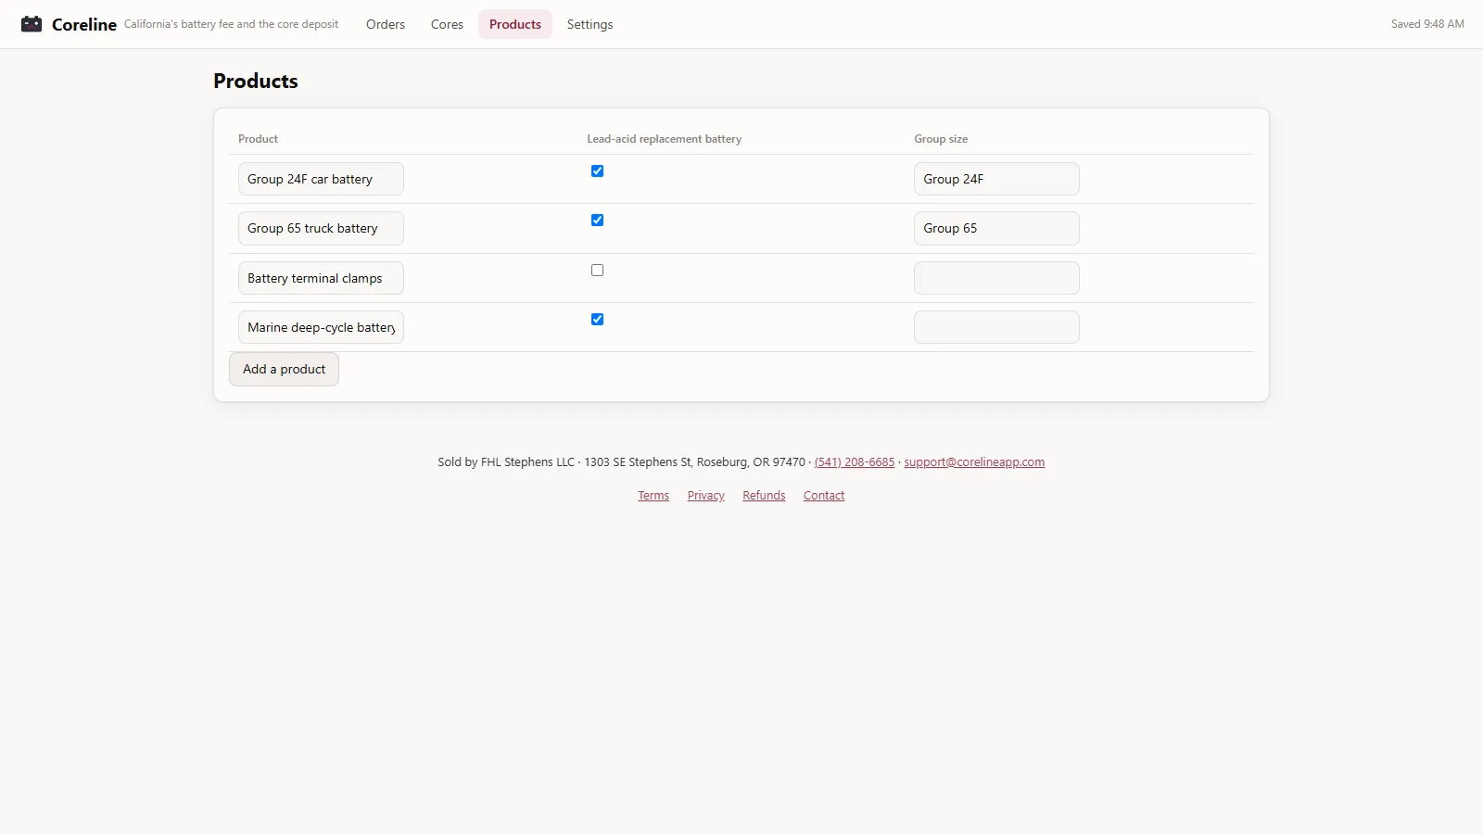Call the (541) 208-6685 phone link

click(855, 462)
